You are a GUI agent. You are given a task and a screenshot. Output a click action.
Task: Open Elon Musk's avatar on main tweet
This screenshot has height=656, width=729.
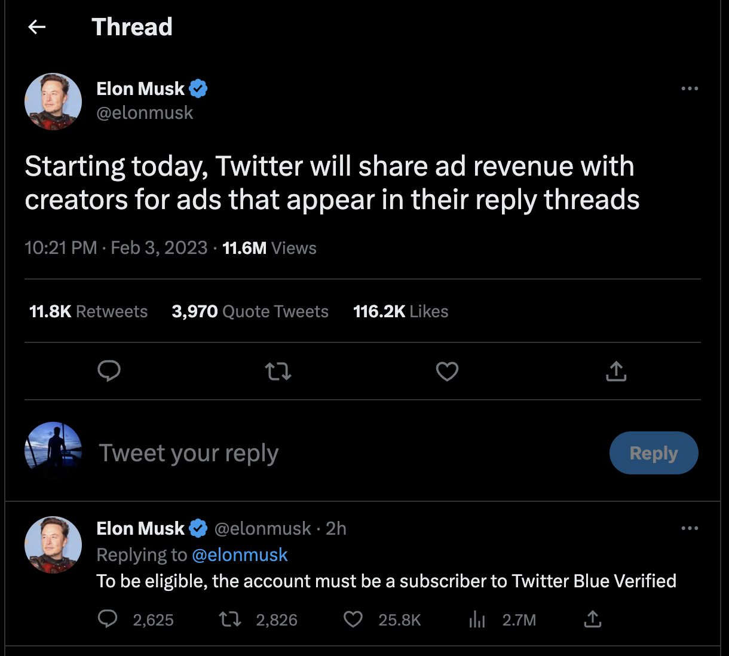click(x=53, y=102)
